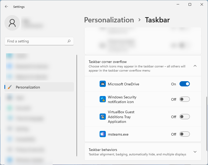Click the settings page scrollbar
This screenshot has height=165, width=208.
[x=77, y=104]
